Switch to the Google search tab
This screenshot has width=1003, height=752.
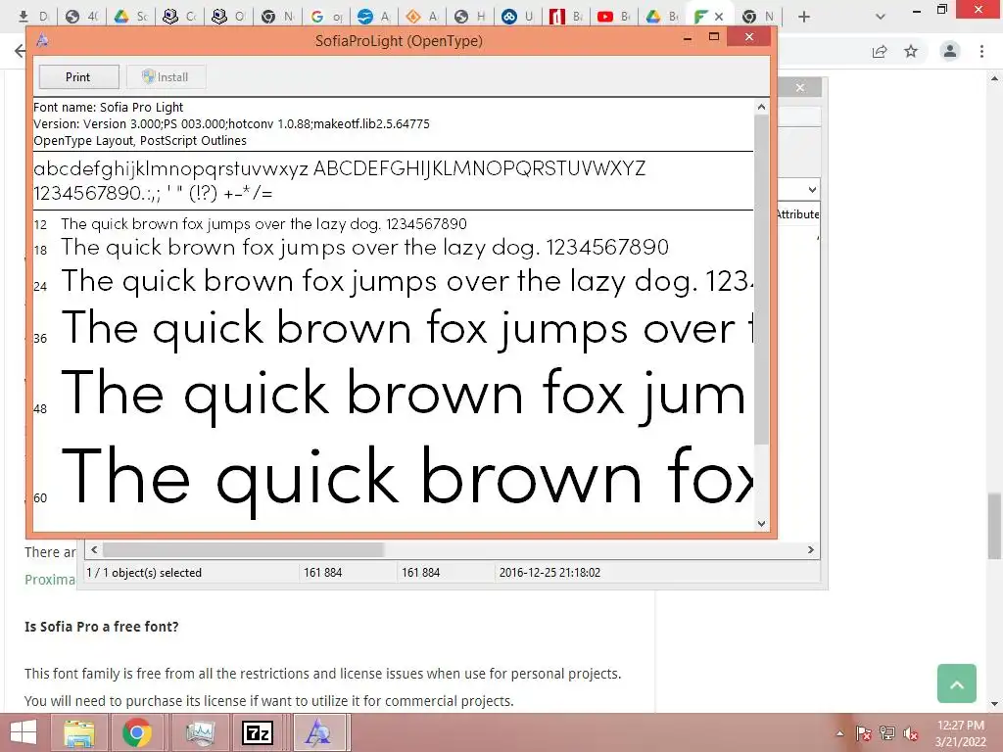tap(326, 17)
